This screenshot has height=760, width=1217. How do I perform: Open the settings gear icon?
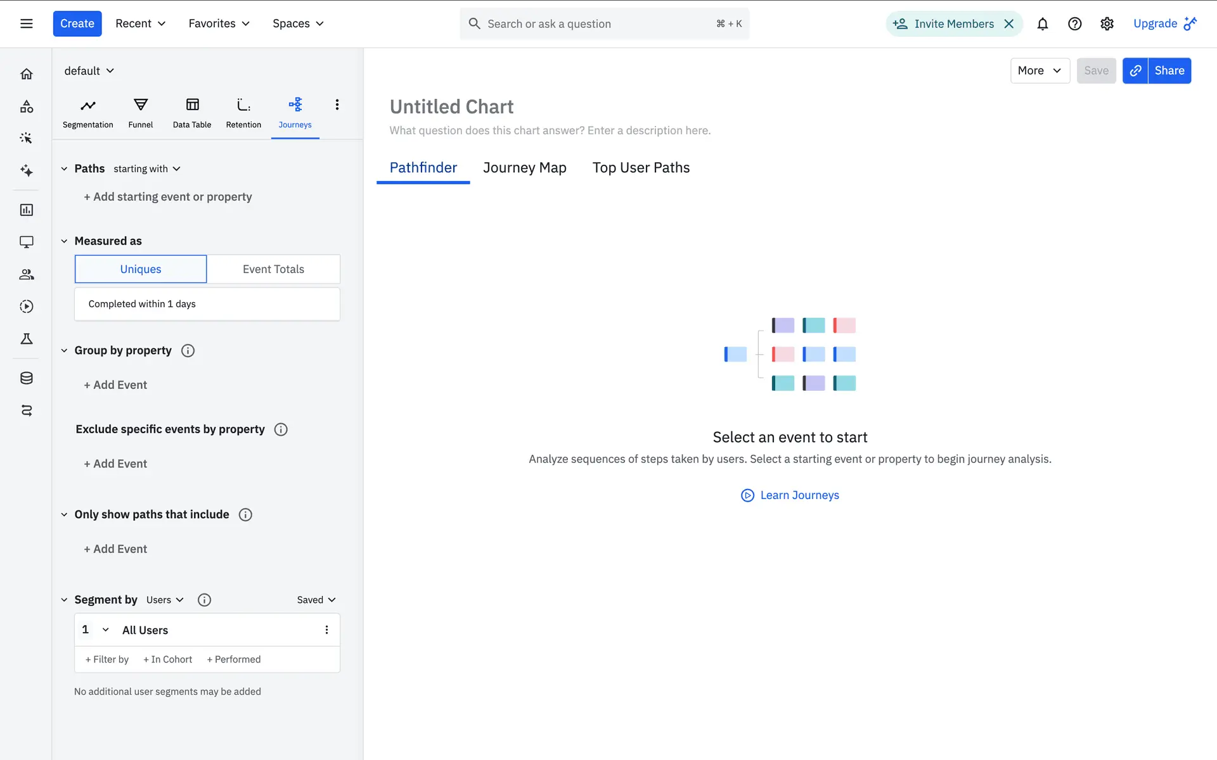1107,24
